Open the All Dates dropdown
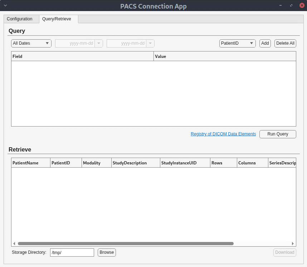The image size is (307, 267). pyautogui.click(x=31, y=43)
